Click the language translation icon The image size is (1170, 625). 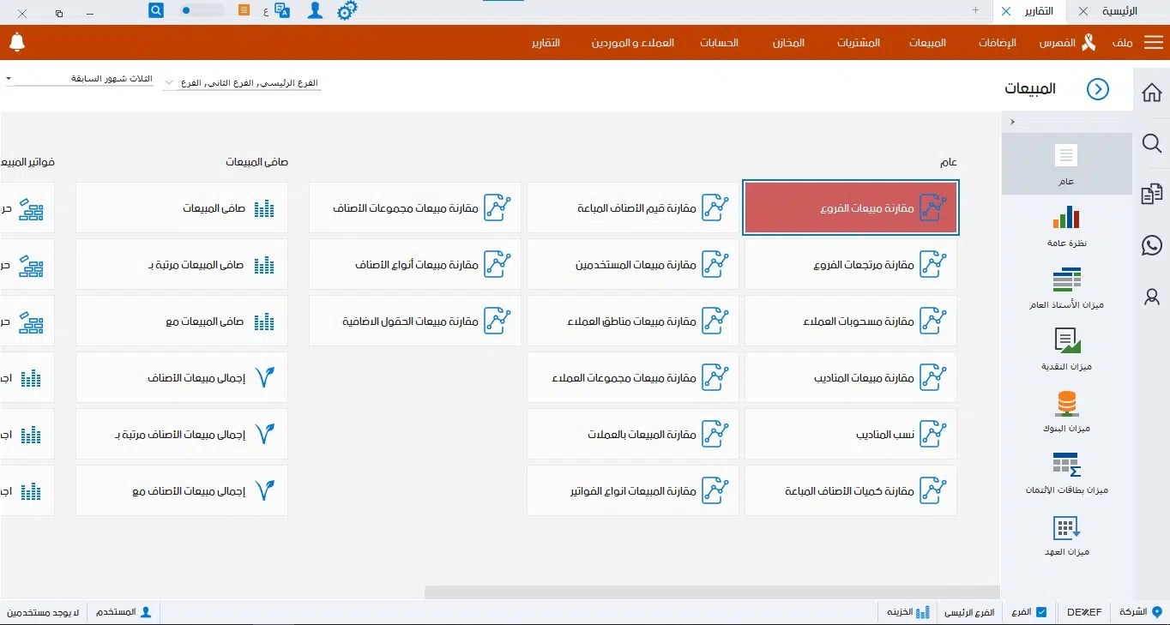pyautogui.click(x=280, y=11)
